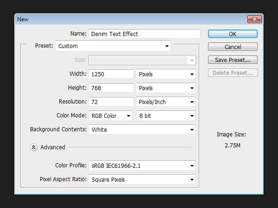Open the Width units dropdown

[166, 74]
